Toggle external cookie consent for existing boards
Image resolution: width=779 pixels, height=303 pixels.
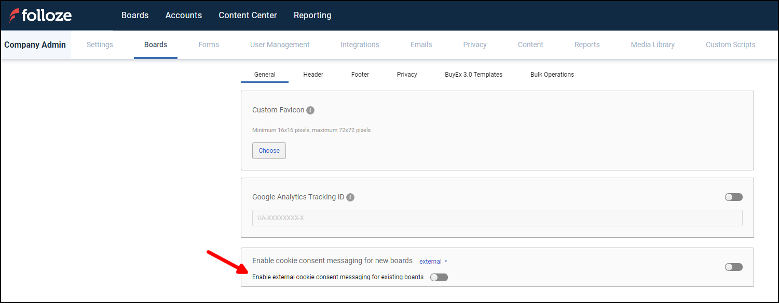[x=439, y=277]
